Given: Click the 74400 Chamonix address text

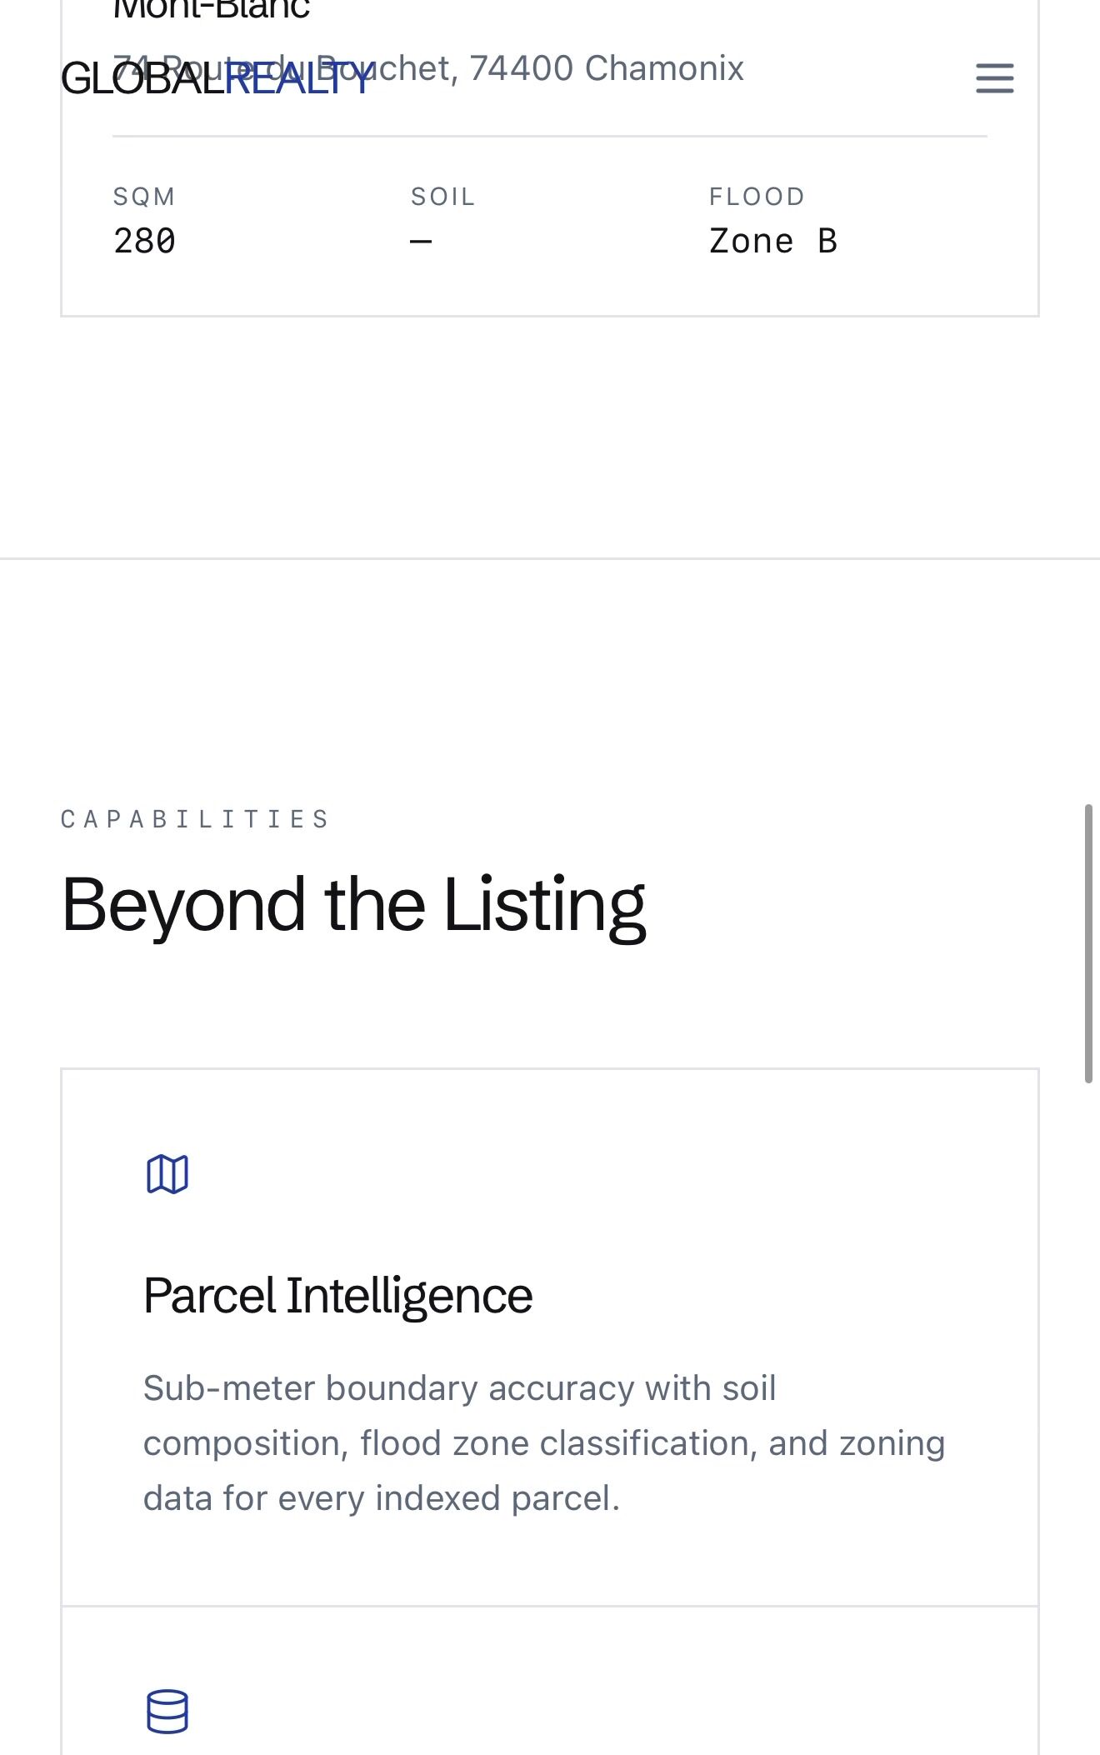Looking at the screenshot, I should pos(606,68).
